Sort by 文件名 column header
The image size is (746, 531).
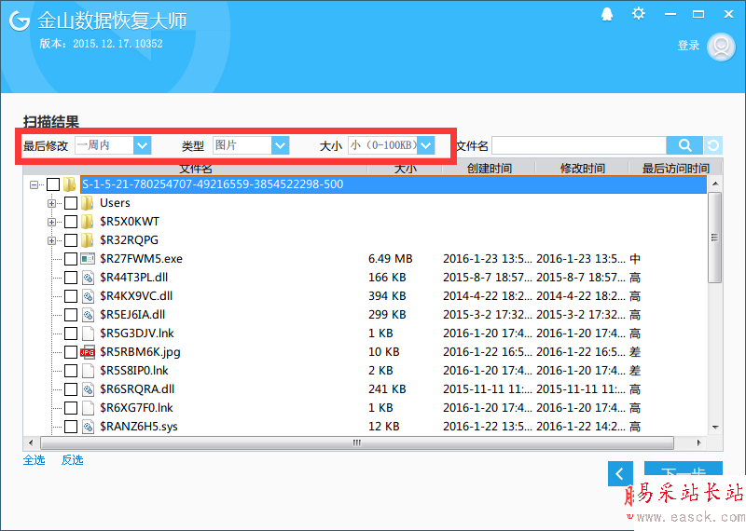point(195,169)
